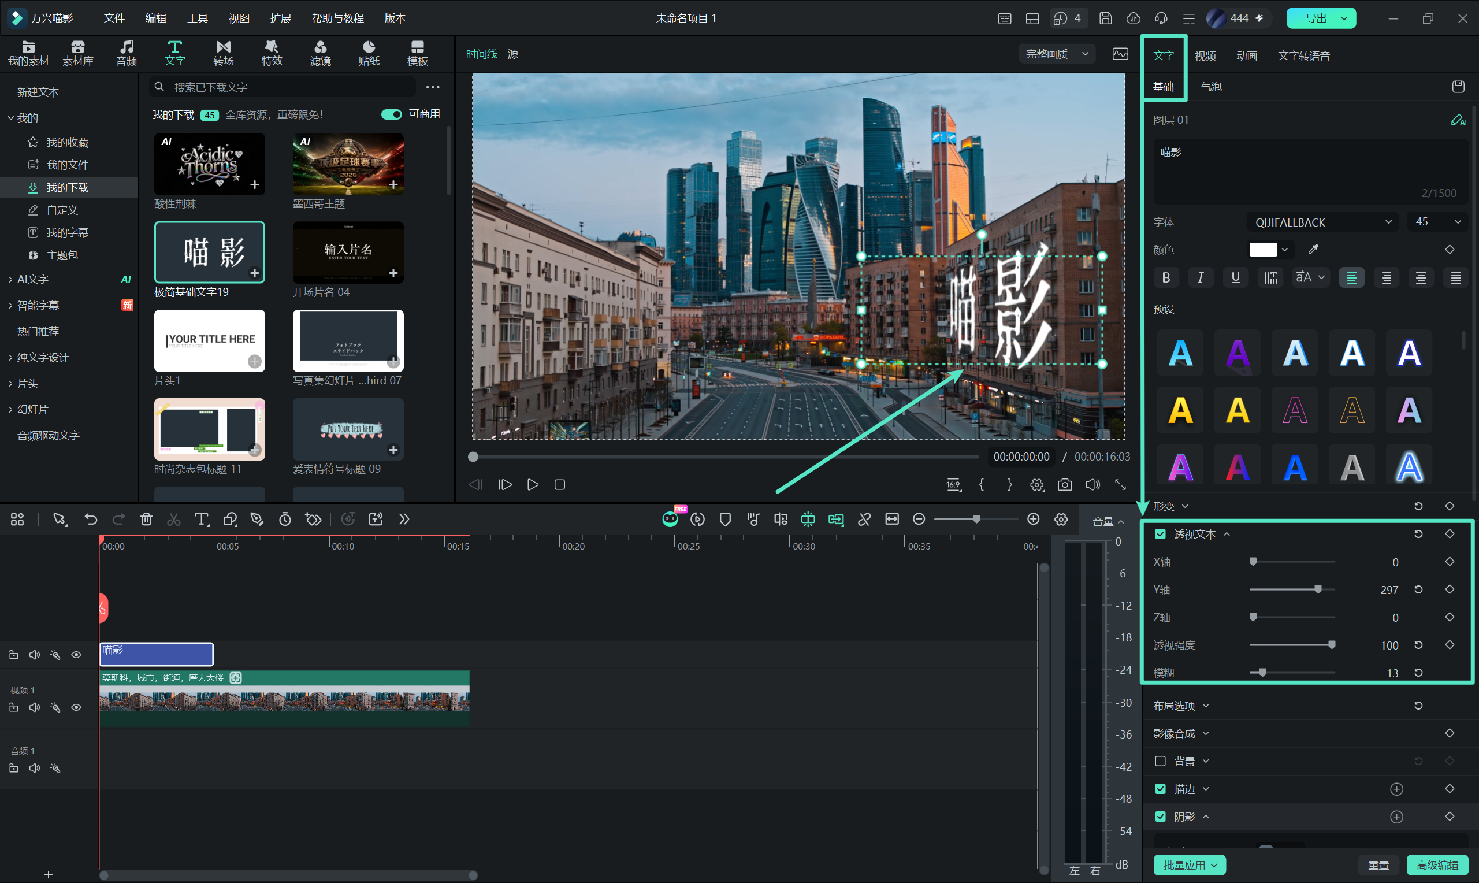Switch to the 气泡 tab
1479x883 pixels.
coord(1211,87)
